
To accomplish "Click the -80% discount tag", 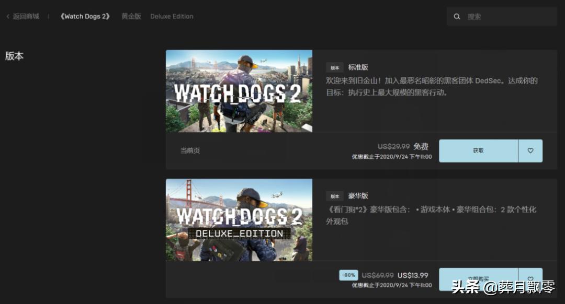I will pos(348,276).
